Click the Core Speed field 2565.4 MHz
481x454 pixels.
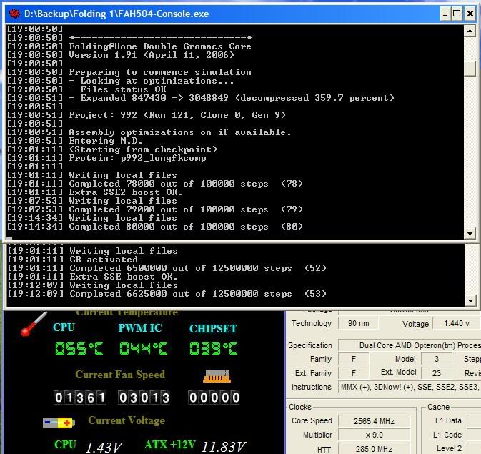click(374, 421)
